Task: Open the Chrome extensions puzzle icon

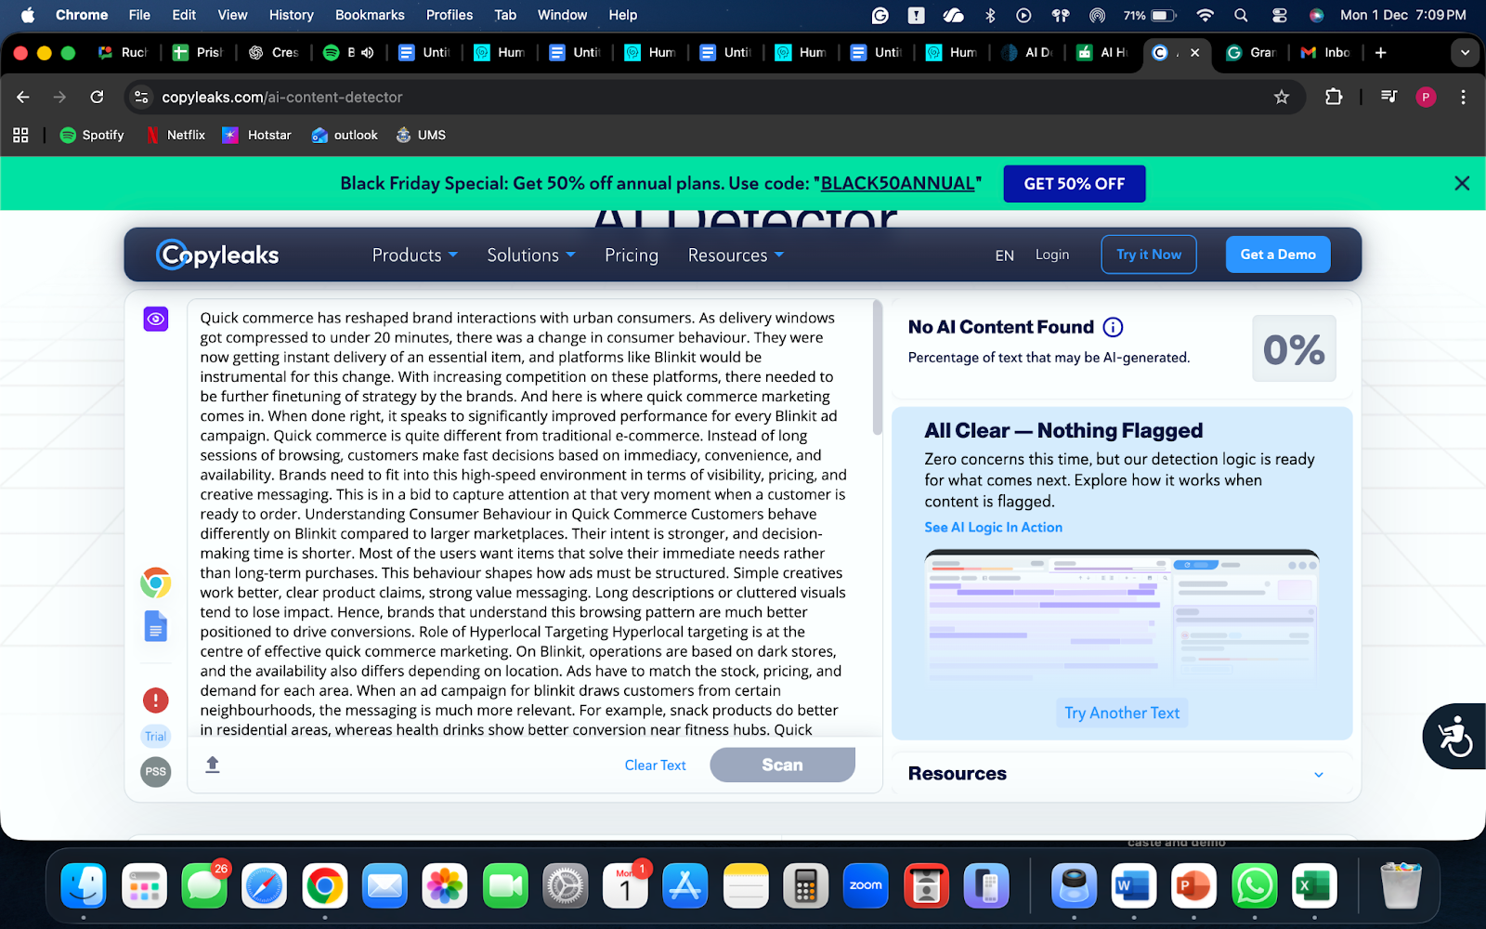Action: 1334,98
